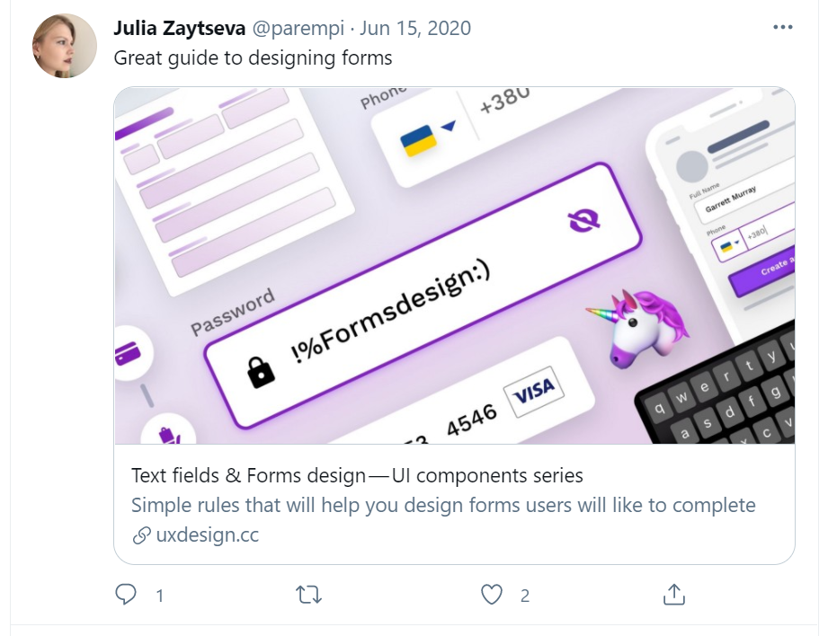This screenshot has height=636, width=828.
Task: Like the tweet with the heart icon
Action: (491, 595)
